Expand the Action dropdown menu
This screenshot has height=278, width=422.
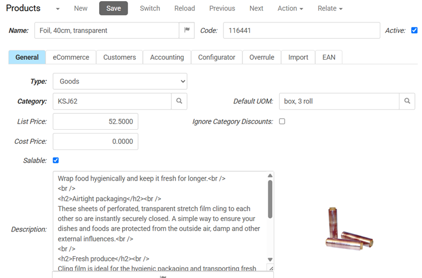point(290,8)
